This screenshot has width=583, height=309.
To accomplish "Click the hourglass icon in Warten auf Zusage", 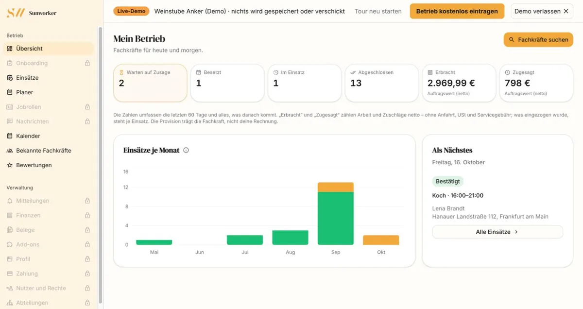I will pos(122,72).
